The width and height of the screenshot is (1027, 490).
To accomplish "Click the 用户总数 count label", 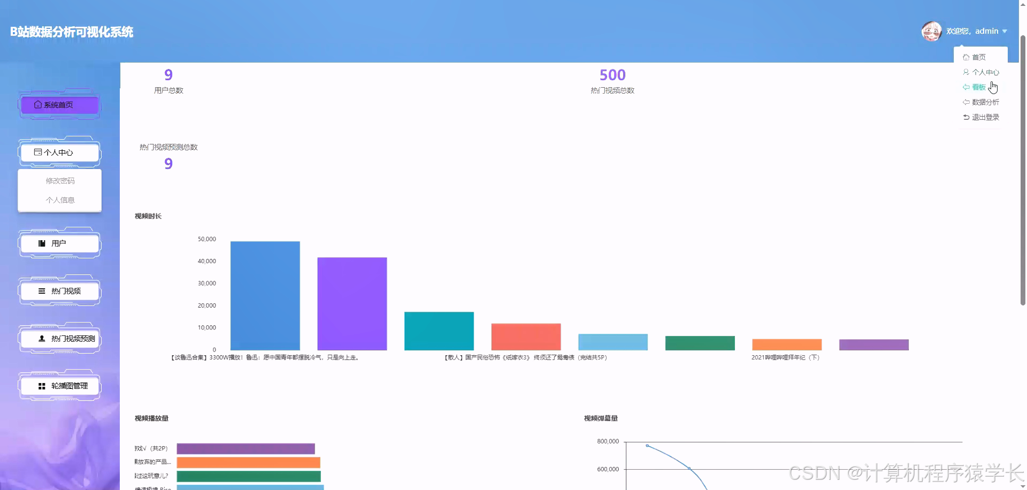I will coord(168,90).
